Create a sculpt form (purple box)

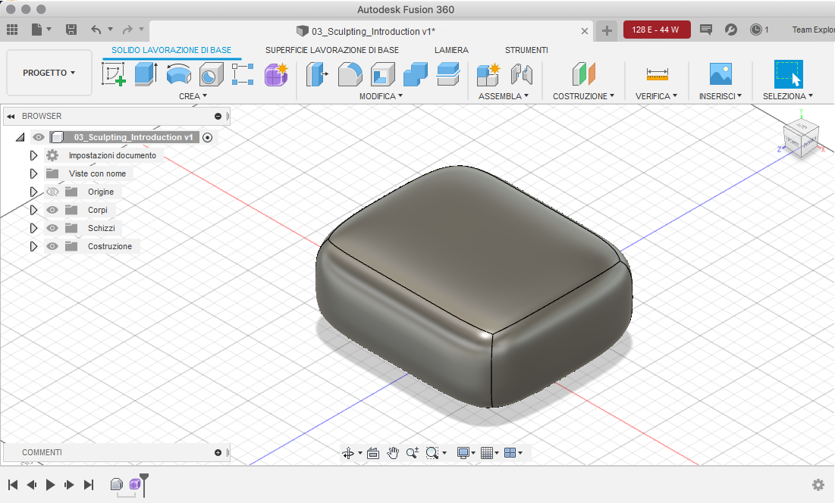(276, 74)
